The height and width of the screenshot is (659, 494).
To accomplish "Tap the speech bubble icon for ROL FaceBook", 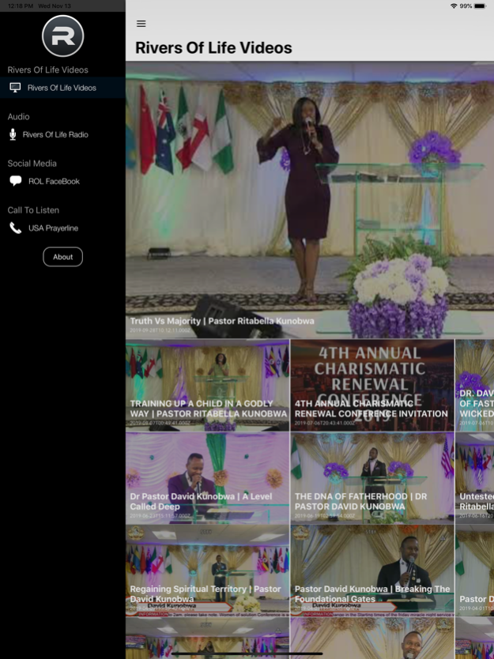I will click(16, 181).
